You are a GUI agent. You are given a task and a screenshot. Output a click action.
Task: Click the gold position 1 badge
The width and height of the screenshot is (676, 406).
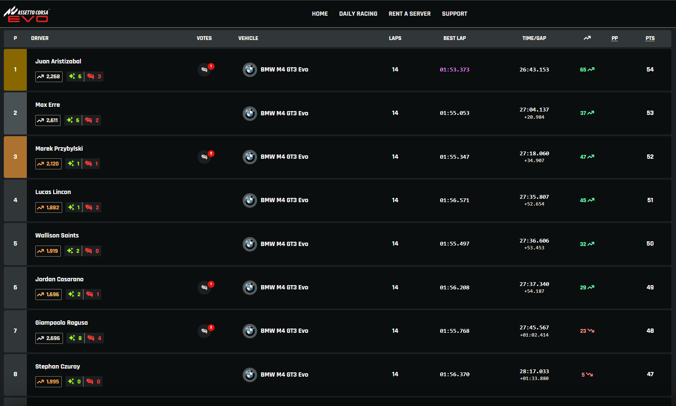coord(15,69)
